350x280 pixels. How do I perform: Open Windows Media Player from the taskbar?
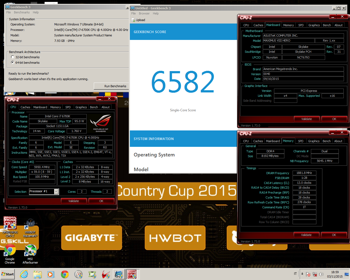click(x=51, y=274)
